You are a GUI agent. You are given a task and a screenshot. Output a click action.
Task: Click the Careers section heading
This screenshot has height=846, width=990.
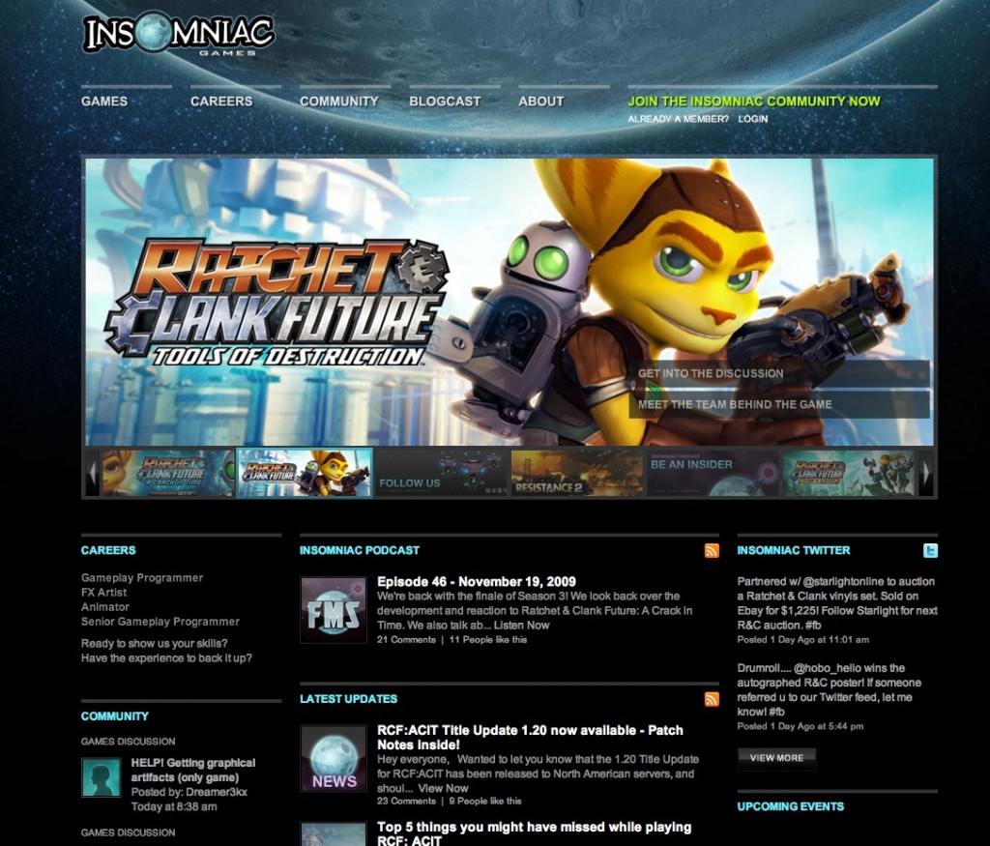108,550
